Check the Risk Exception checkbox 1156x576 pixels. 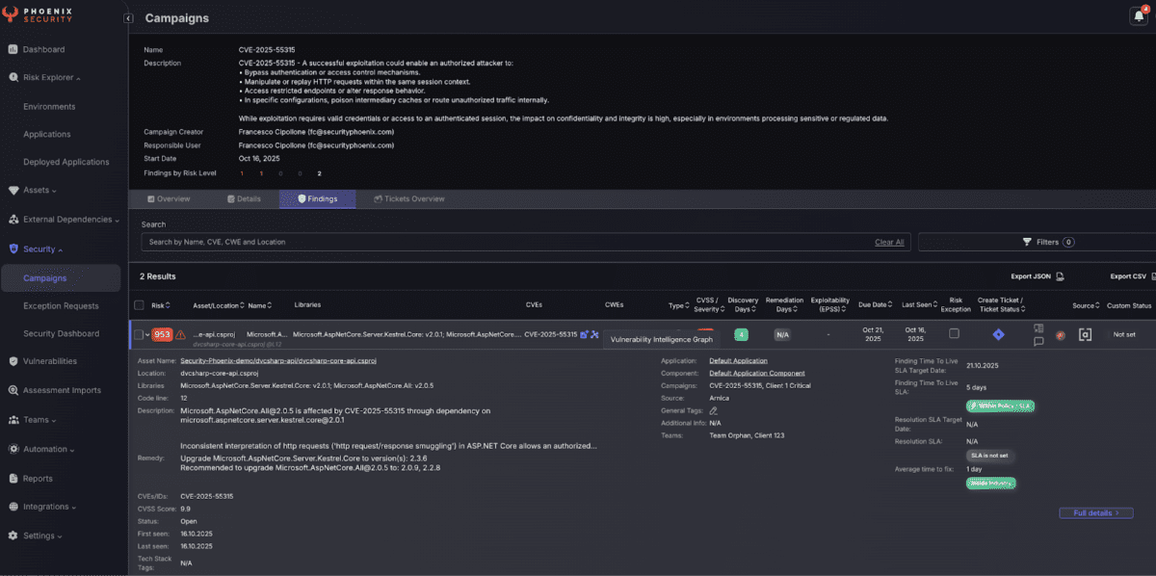[954, 333]
